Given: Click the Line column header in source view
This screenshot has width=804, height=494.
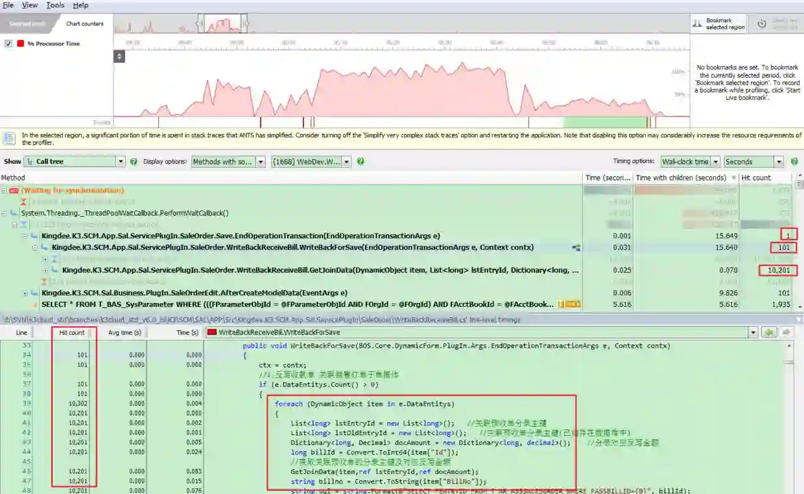Looking at the screenshot, I should point(22,333).
